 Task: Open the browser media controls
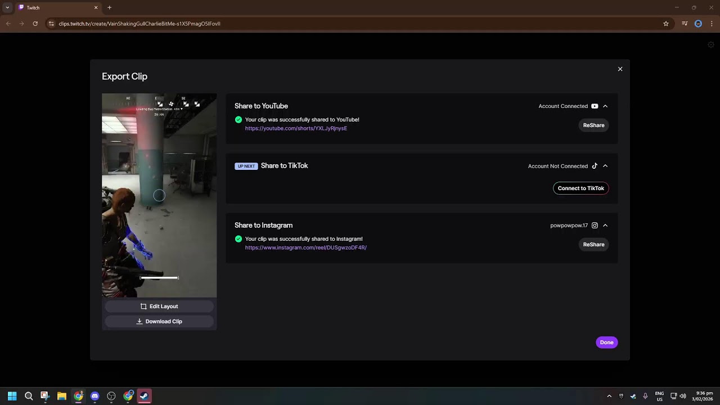coord(685,24)
